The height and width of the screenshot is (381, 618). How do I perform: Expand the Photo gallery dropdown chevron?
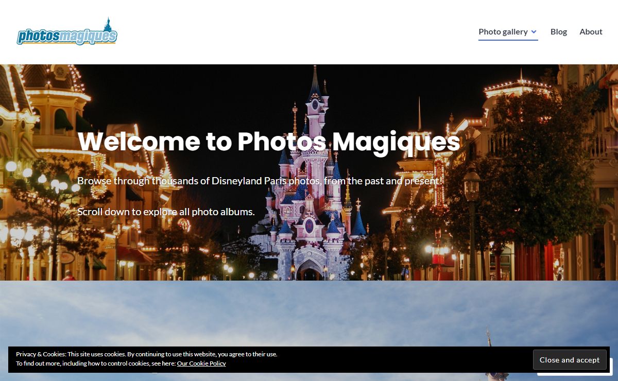click(534, 32)
